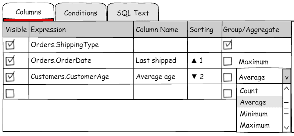Click descending sort arrow in CustomerAge row

point(194,77)
